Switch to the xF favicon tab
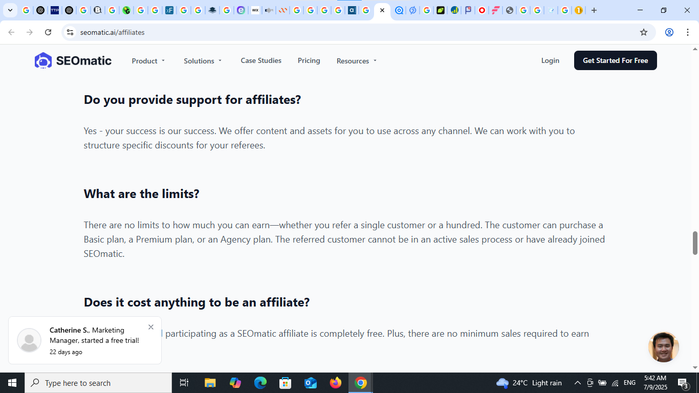The width and height of the screenshot is (699, 393). [x=169, y=10]
